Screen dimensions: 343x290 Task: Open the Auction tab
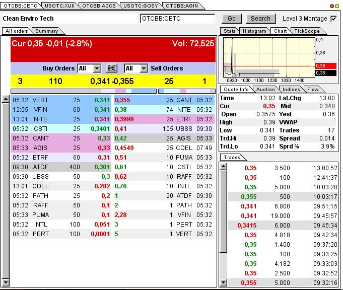[x=265, y=90]
